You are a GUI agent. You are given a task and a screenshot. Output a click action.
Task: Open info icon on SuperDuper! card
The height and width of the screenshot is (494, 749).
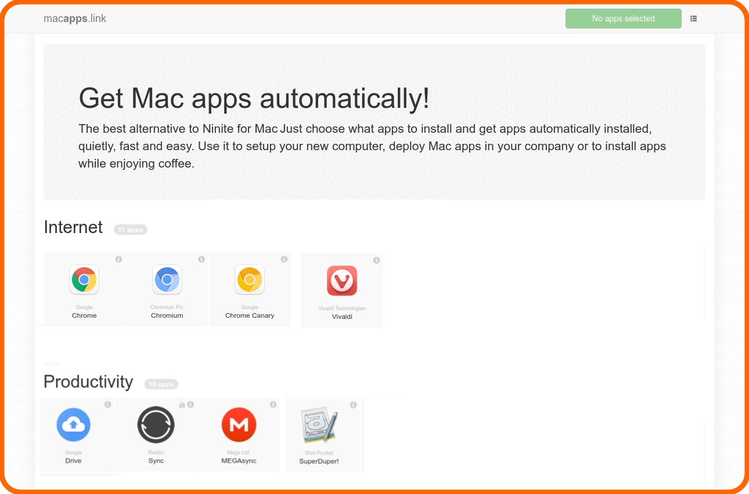[x=353, y=405]
